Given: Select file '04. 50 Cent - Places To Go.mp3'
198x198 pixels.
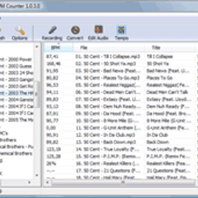Looking at the screenshot, I should [x=107, y=78].
